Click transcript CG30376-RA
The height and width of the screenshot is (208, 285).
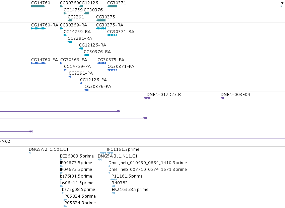(x=97, y=52)
